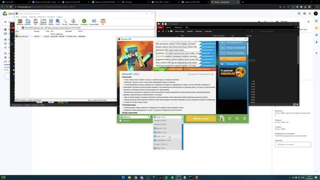Switch to the Вид tab in File Explorer

pyautogui.click(x=186, y=27)
